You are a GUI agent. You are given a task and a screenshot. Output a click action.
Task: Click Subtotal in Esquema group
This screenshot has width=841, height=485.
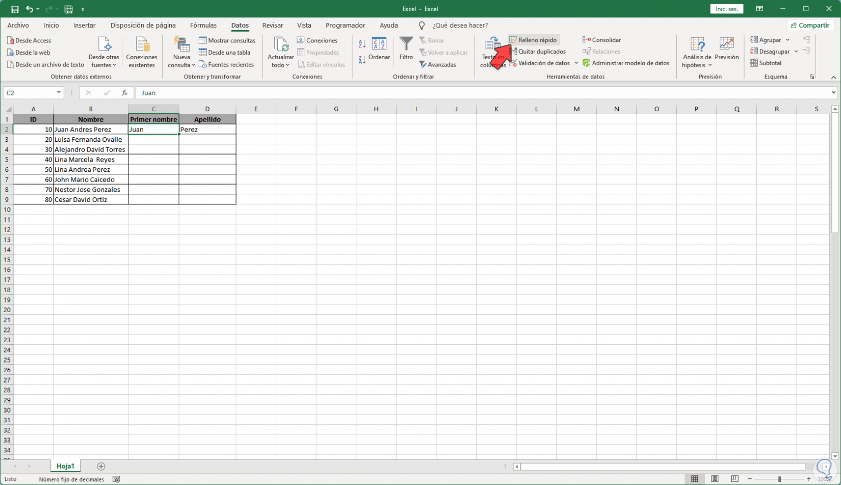pos(766,63)
